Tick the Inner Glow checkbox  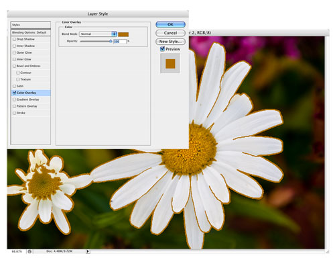pos(15,59)
